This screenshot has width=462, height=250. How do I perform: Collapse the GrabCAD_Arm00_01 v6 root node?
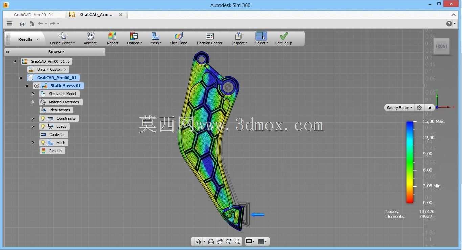[15, 61]
